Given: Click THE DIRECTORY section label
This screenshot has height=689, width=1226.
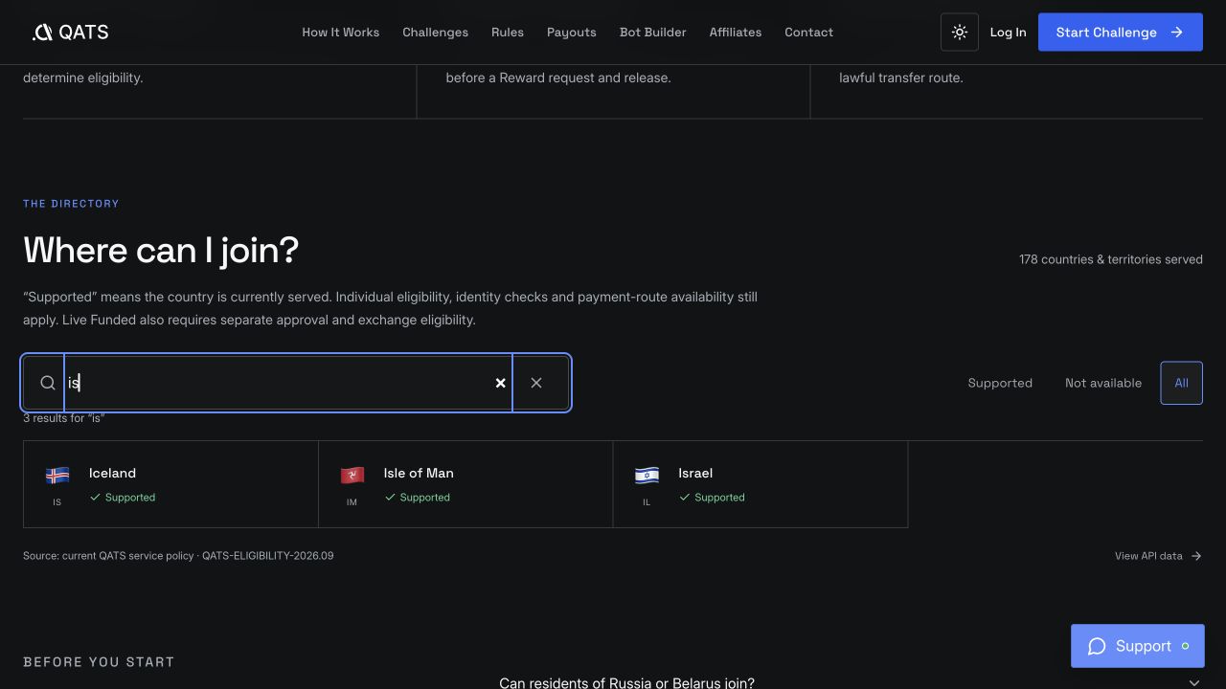Looking at the screenshot, I should [x=71, y=204].
